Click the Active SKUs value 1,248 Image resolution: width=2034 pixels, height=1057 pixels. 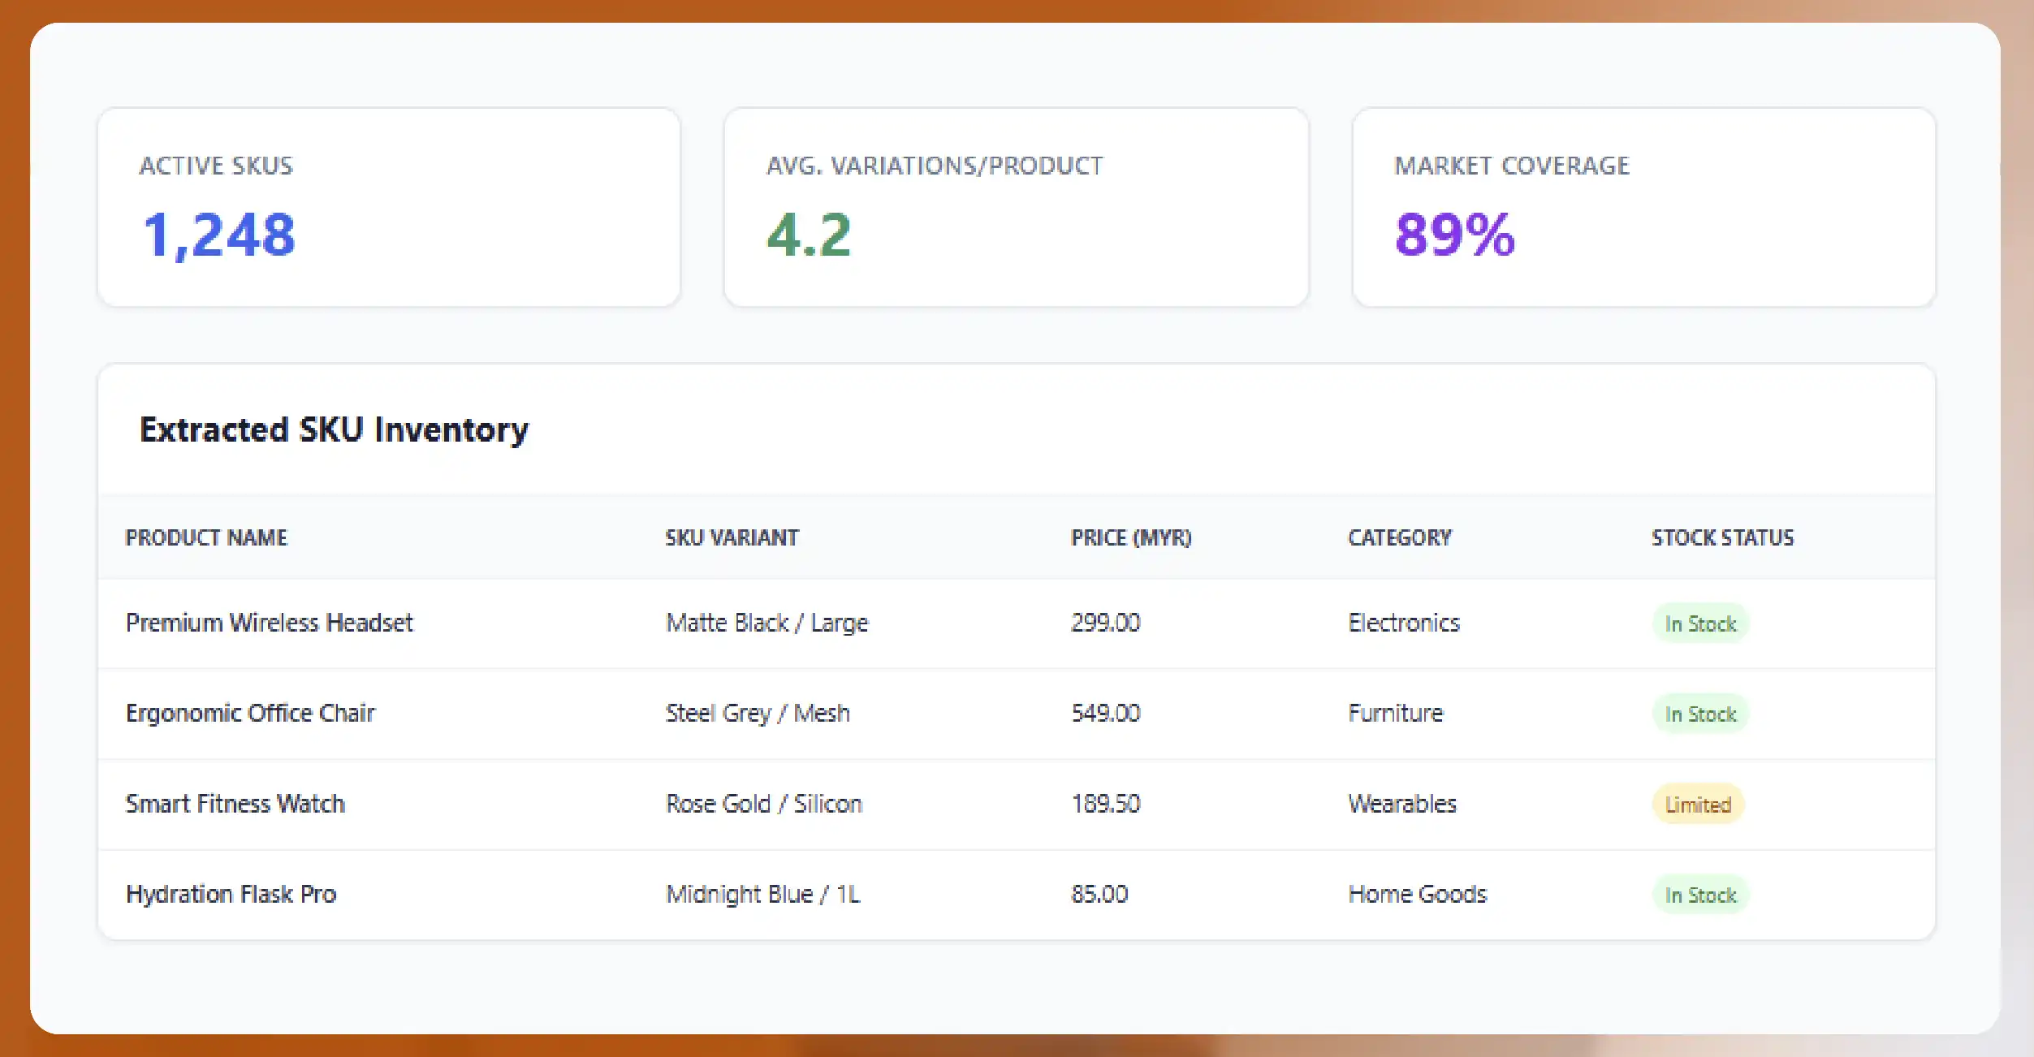coord(218,235)
